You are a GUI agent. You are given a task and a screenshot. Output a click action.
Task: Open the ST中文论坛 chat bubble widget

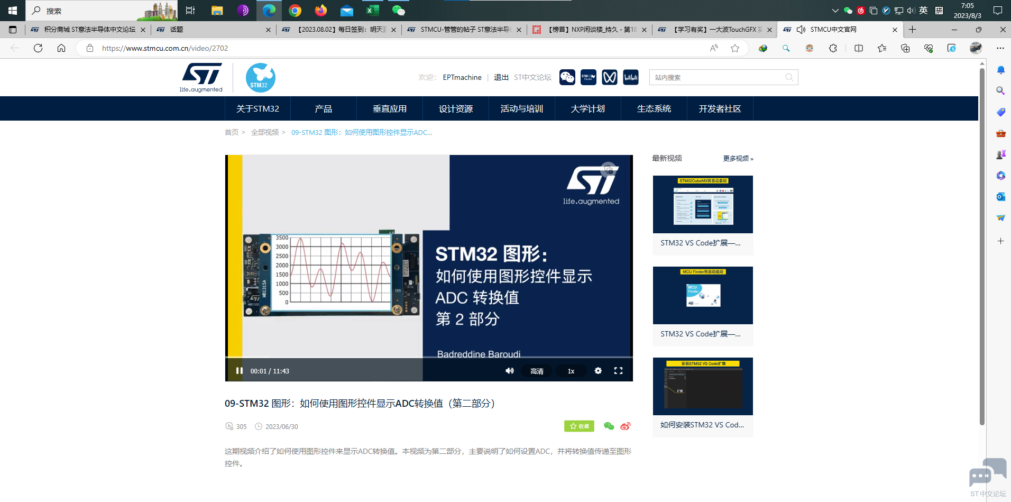988,478
